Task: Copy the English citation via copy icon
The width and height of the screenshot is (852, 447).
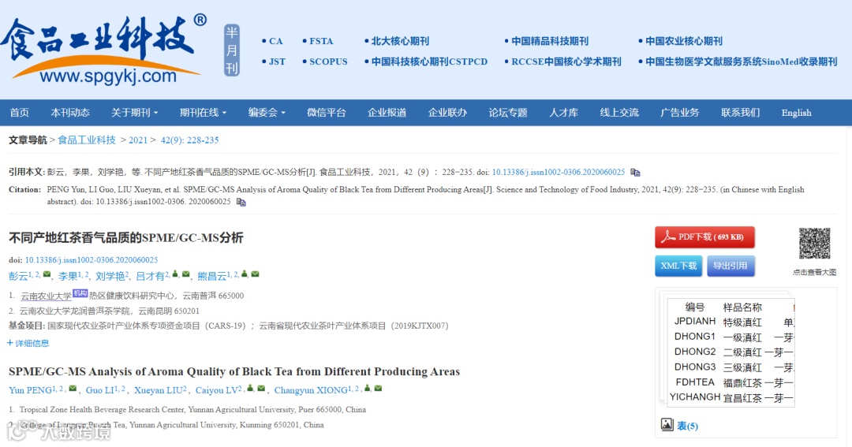Action: point(241,202)
